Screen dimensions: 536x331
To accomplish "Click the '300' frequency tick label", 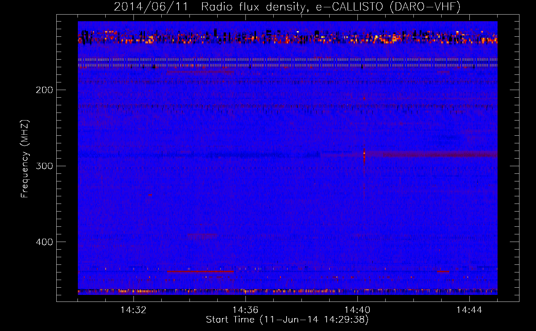I will [x=44, y=166].
